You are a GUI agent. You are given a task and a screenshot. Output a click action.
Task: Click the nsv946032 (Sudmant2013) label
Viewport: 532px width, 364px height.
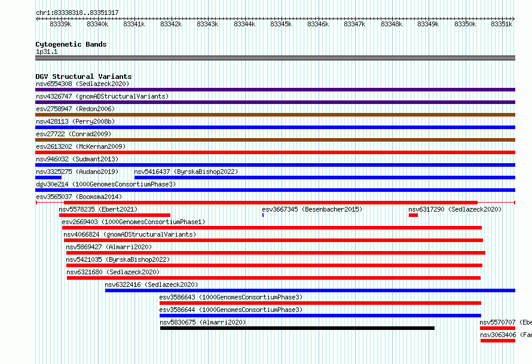(x=77, y=159)
